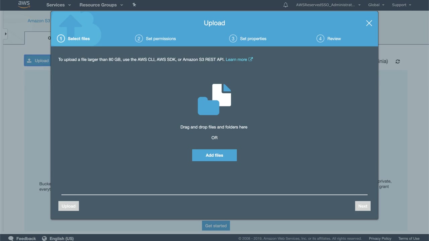
Task: Click the refresh icon behind the dialog
Action: coord(397,62)
